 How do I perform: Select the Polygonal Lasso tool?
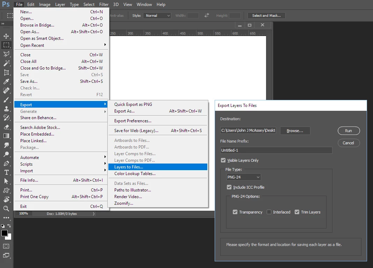[x=6, y=54]
